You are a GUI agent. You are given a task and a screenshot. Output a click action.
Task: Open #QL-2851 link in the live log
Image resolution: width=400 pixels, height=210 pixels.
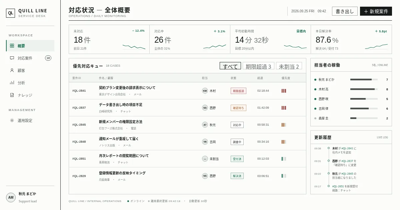[x=338, y=186]
